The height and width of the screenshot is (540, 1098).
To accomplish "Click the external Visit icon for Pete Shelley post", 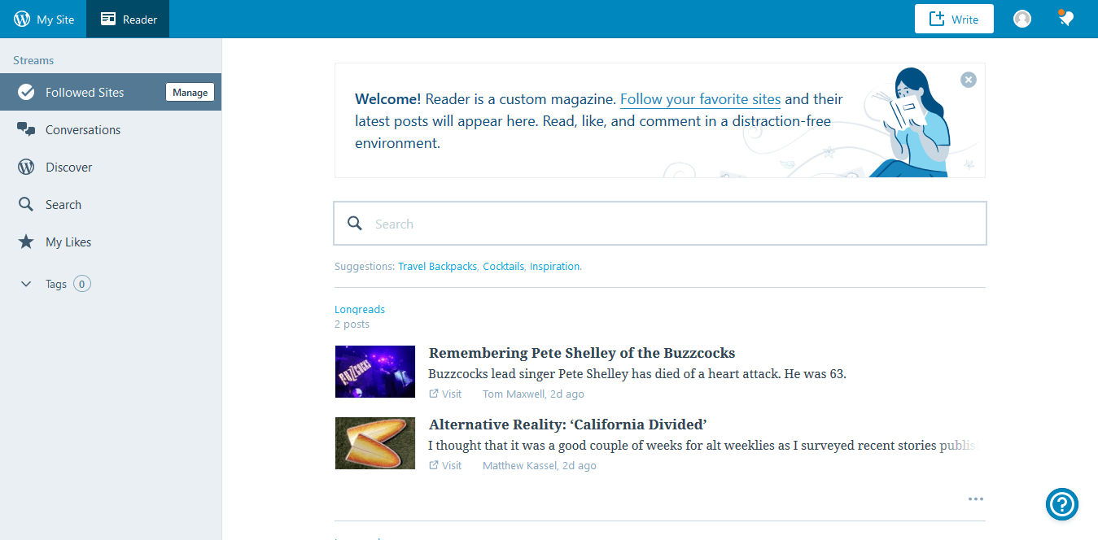I will coord(434,394).
